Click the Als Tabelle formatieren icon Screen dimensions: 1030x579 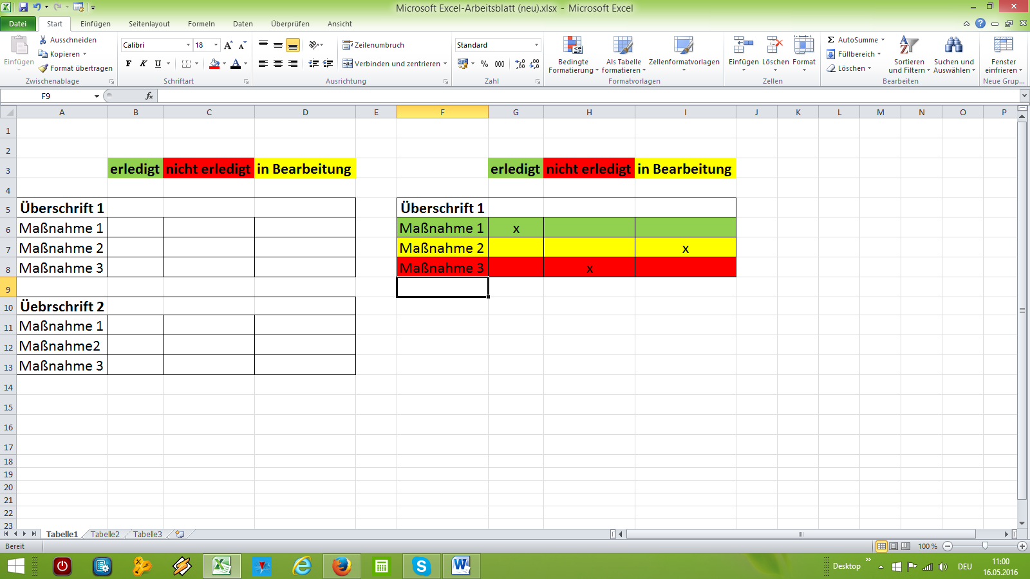coord(623,46)
